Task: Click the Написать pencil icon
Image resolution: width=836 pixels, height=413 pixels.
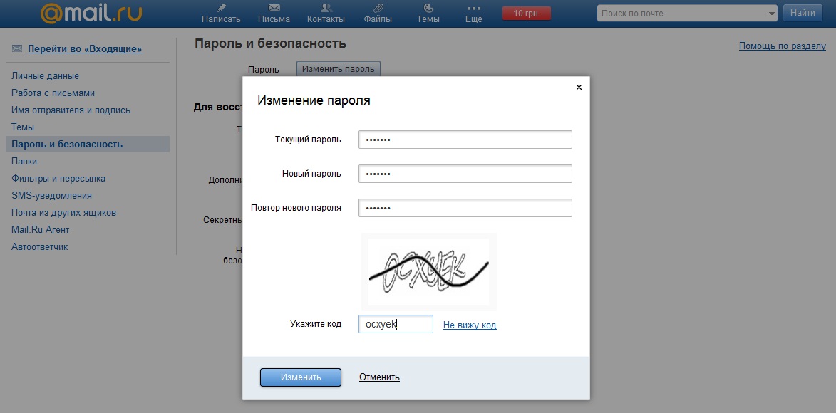Action: pos(222,7)
